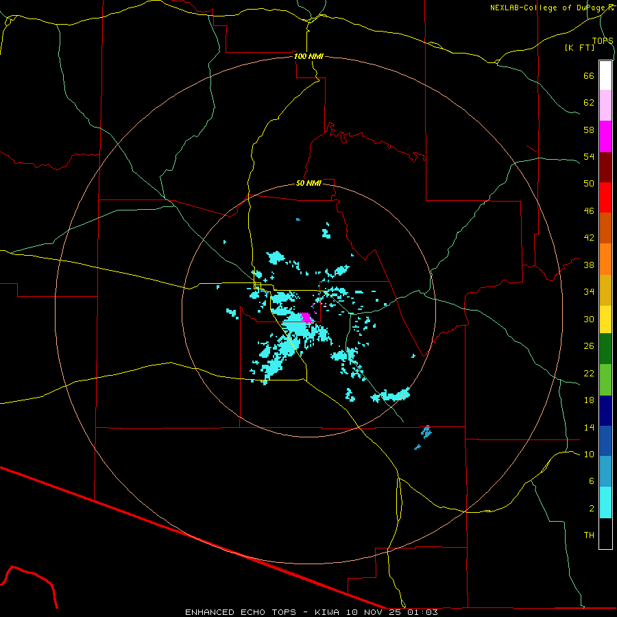Click the magenta high echo top cell
This screenshot has height=617, width=617.
(305, 317)
